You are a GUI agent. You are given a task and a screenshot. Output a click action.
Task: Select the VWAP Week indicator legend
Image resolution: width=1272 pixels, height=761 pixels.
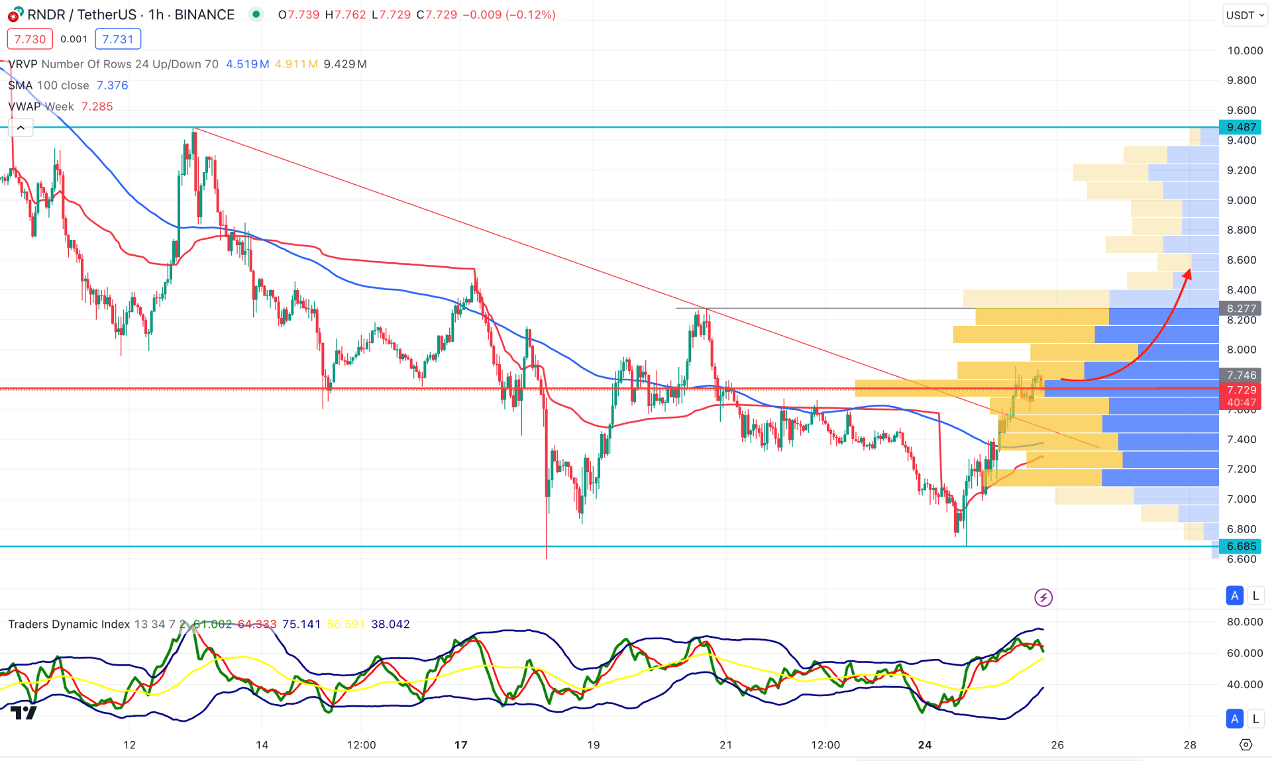click(40, 107)
